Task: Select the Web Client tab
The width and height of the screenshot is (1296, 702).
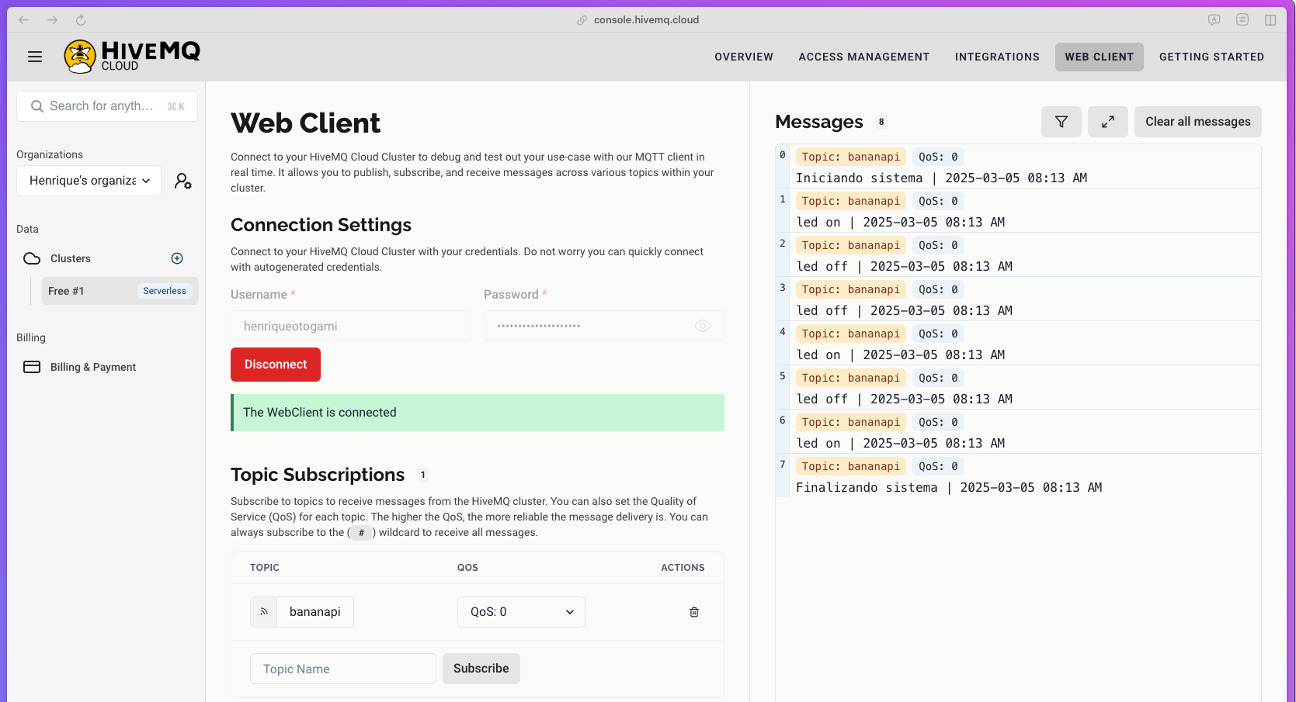Action: [x=1100, y=57]
